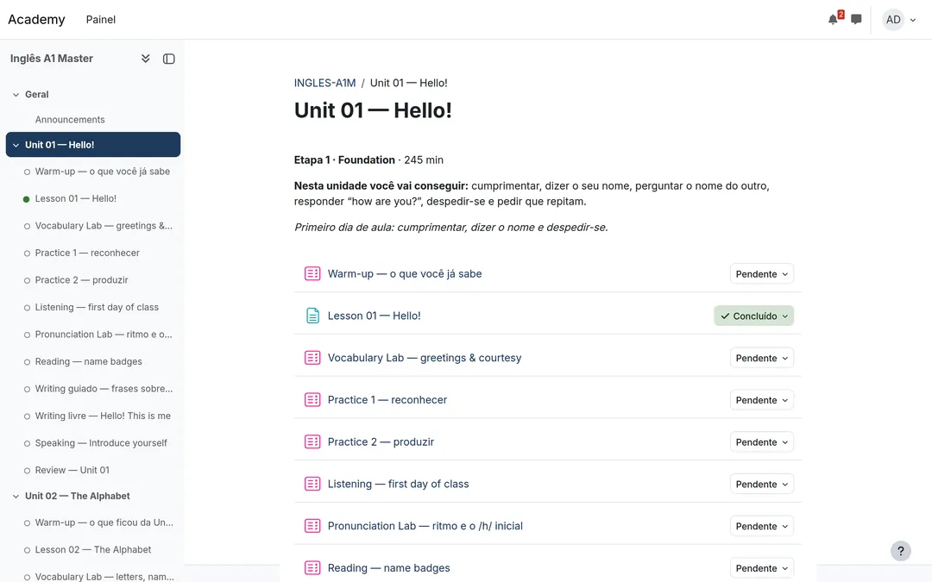Screen dimensions: 932x582
Task: Open the notifications bell icon
Action: pyautogui.click(x=834, y=20)
